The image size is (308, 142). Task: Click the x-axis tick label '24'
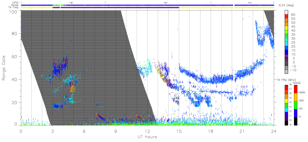coord(274,131)
